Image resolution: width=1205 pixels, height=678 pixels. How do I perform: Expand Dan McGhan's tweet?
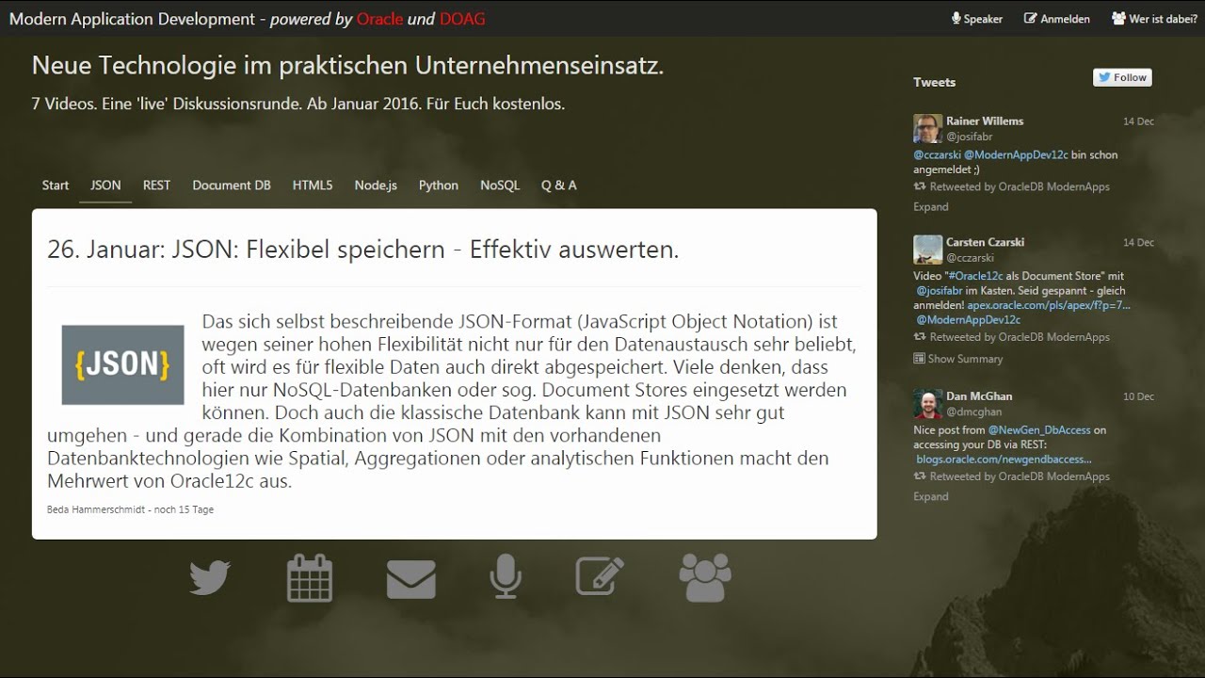tap(931, 497)
